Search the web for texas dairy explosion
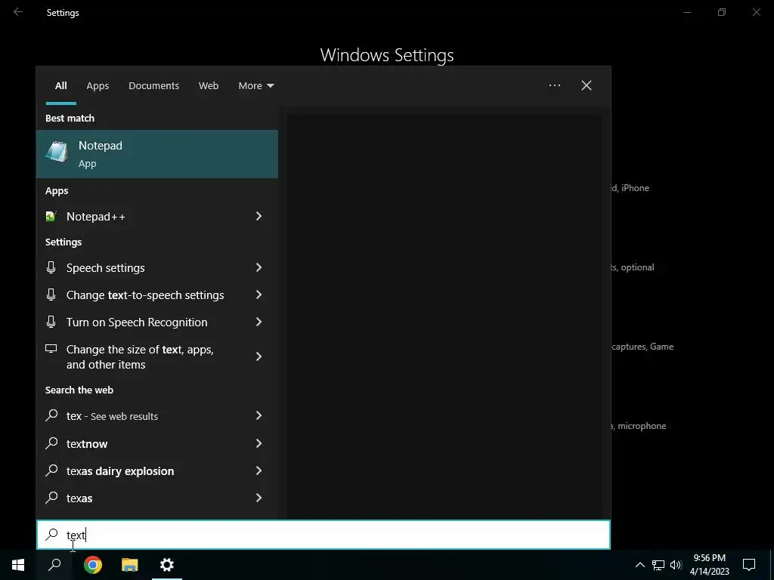Image resolution: width=774 pixels, height=580 pixels. coord(120,470)
